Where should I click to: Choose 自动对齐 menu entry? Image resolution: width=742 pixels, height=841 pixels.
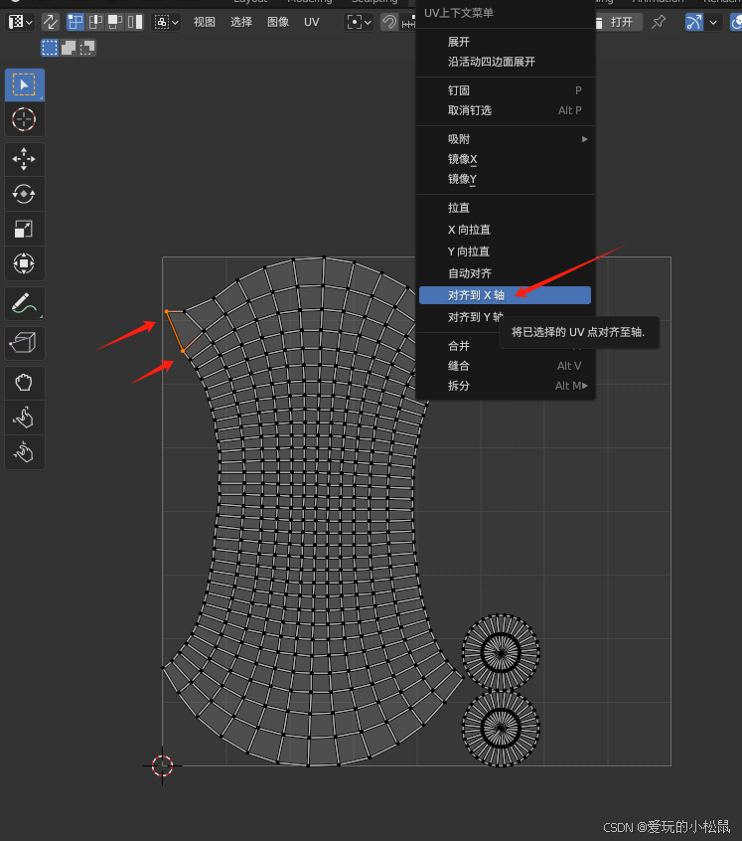[505, 273]
